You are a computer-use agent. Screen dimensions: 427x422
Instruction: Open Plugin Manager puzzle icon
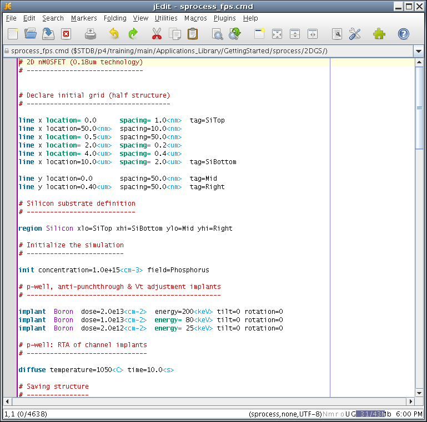(379, 34)
